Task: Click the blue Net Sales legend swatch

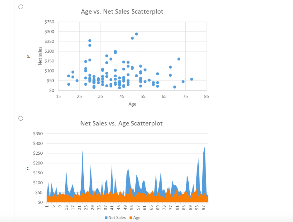Action: (x=106, y=218)
